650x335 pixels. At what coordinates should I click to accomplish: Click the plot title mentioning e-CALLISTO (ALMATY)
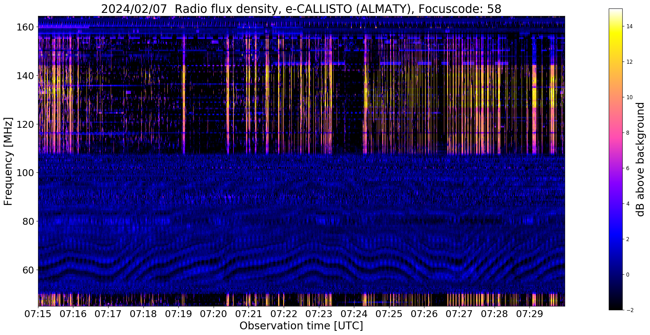click(301, 9)
